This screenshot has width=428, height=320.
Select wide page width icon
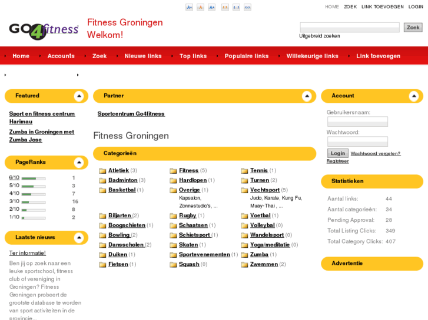(x=236, y=7)
